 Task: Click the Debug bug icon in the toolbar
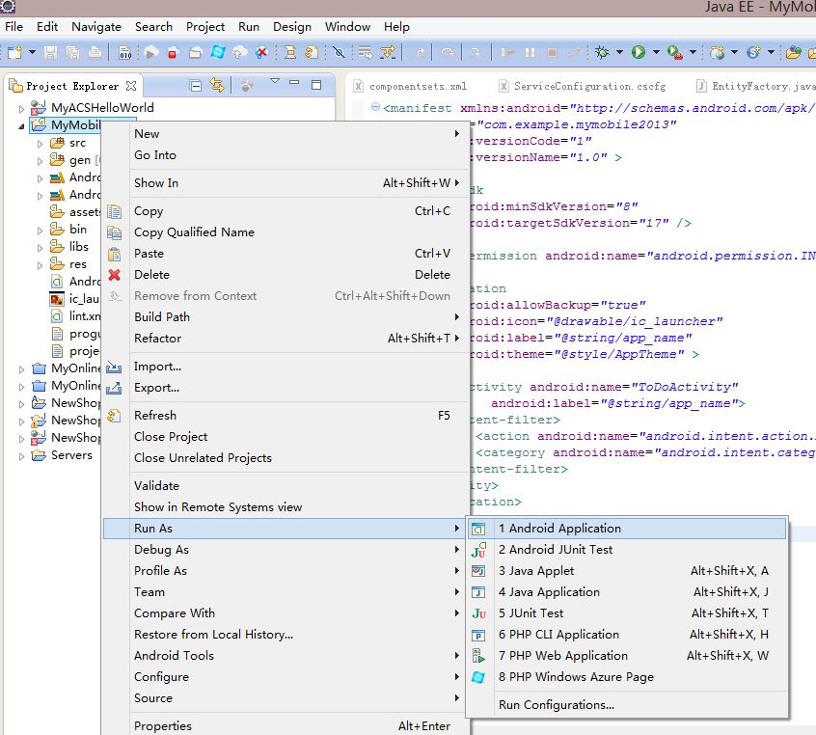pyautogui.click(x=603, y=52)
